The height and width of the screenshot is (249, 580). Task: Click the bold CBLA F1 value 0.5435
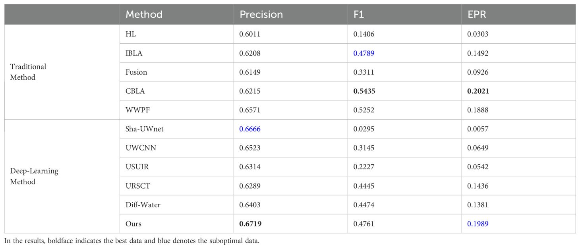pos(363,91)
